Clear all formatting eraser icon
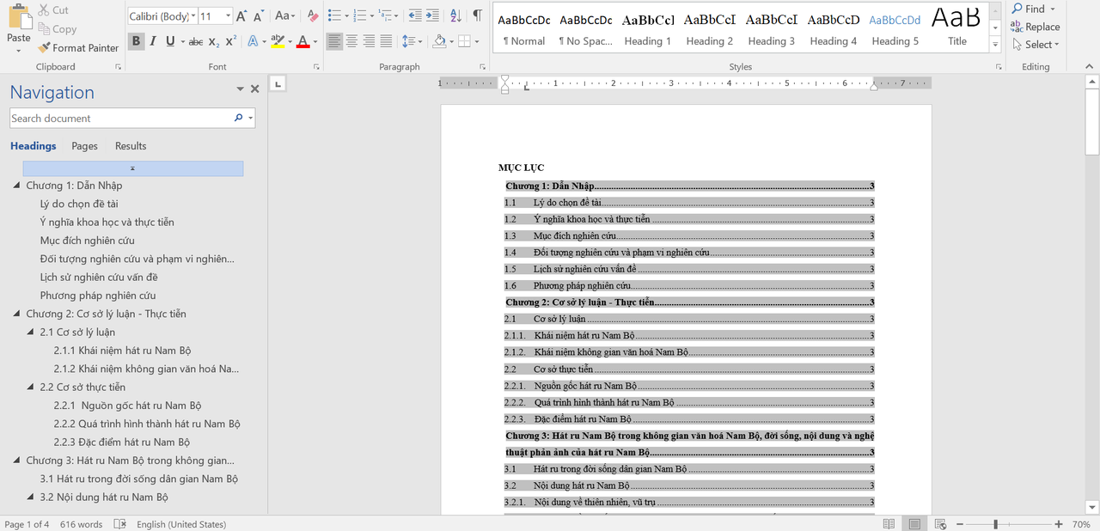This screenshot has width=1100, height=531. (312, 16)
